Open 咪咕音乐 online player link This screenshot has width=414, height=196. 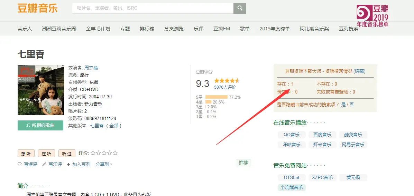click(x=292, y=145)
